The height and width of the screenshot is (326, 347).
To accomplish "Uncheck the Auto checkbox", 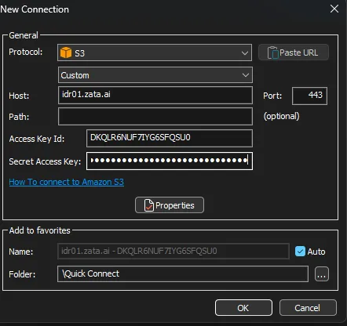I will point(300,252).
